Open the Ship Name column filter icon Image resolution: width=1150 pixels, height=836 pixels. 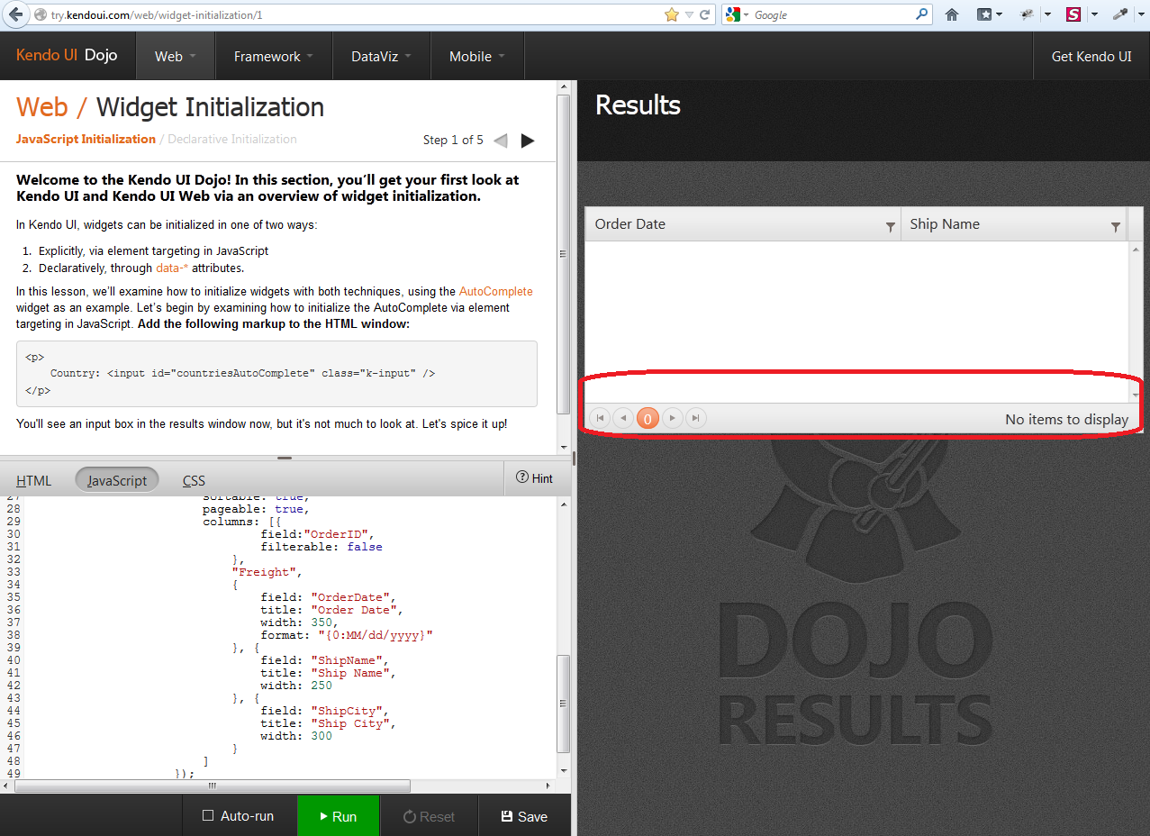pyautogui.click(x=1116, y=228)
